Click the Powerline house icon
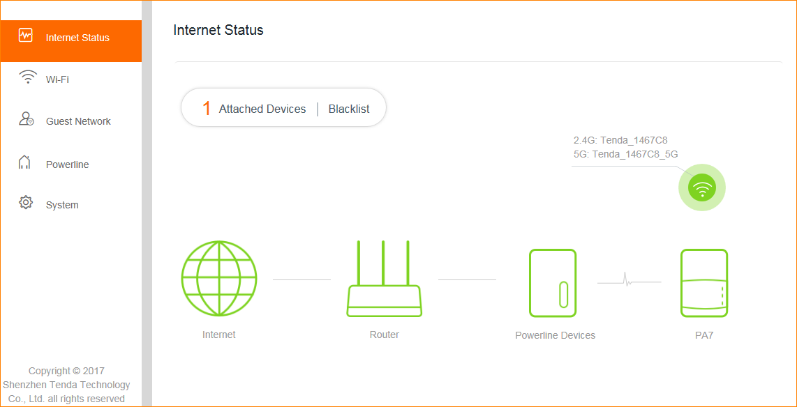Screen dimensions: 797x407 [x=25, y=162]
